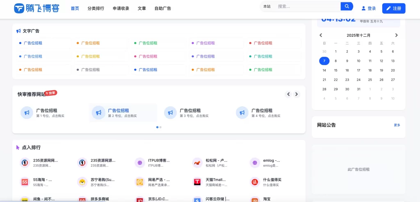Click the 腾飞博客 logo

tap(37, 8)
